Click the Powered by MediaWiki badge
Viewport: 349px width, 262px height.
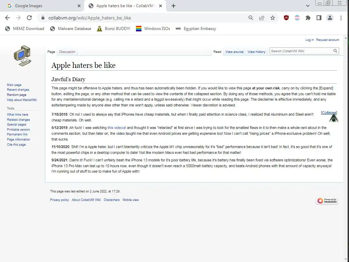[x=327, y=201]
